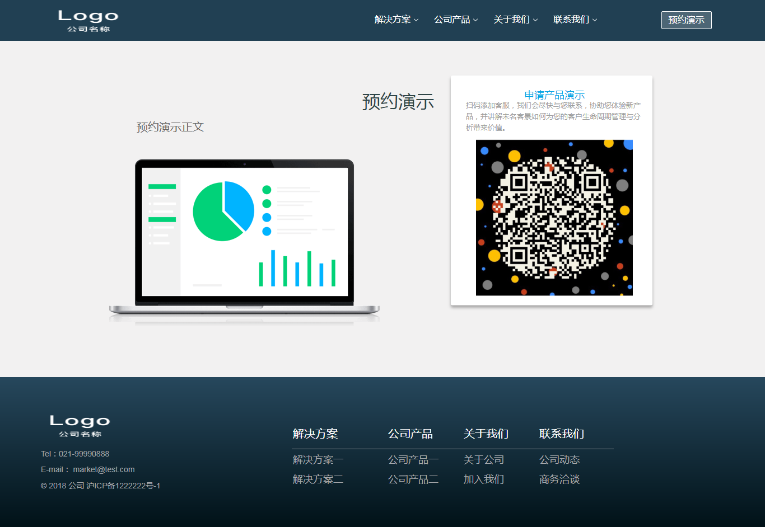The image size is (765, 527).
Task: Click the Tel: 021-99990888 text
Action: (x=75, y=454)
